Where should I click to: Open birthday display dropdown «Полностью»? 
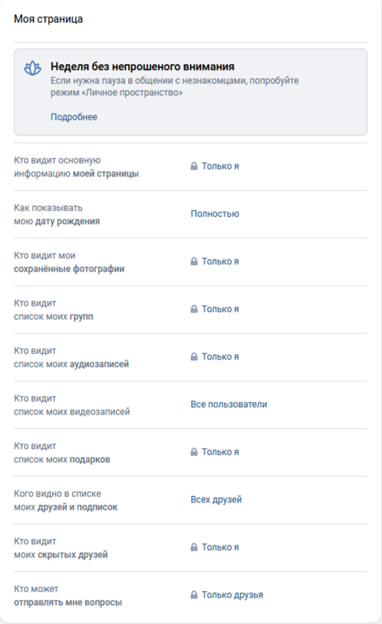214,214
